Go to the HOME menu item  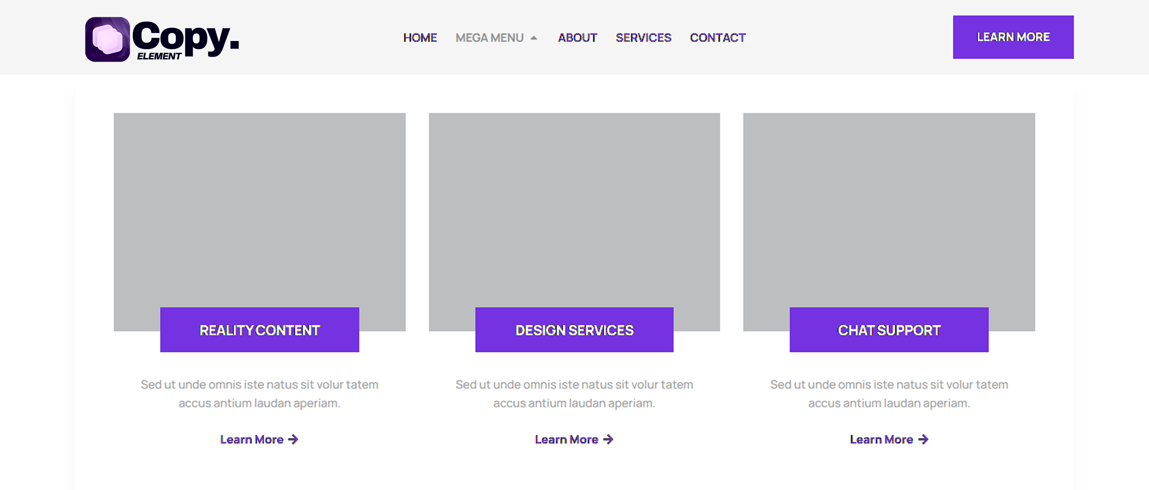coord(420,38)
